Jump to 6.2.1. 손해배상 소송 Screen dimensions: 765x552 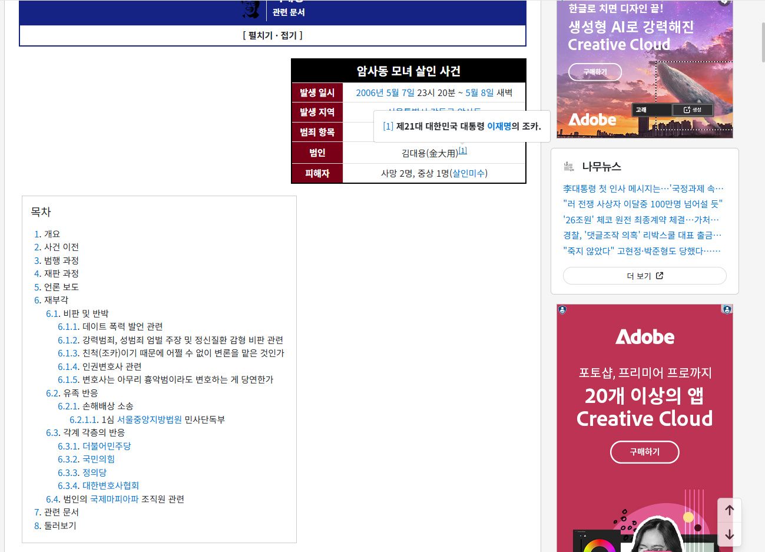[95, 406]
